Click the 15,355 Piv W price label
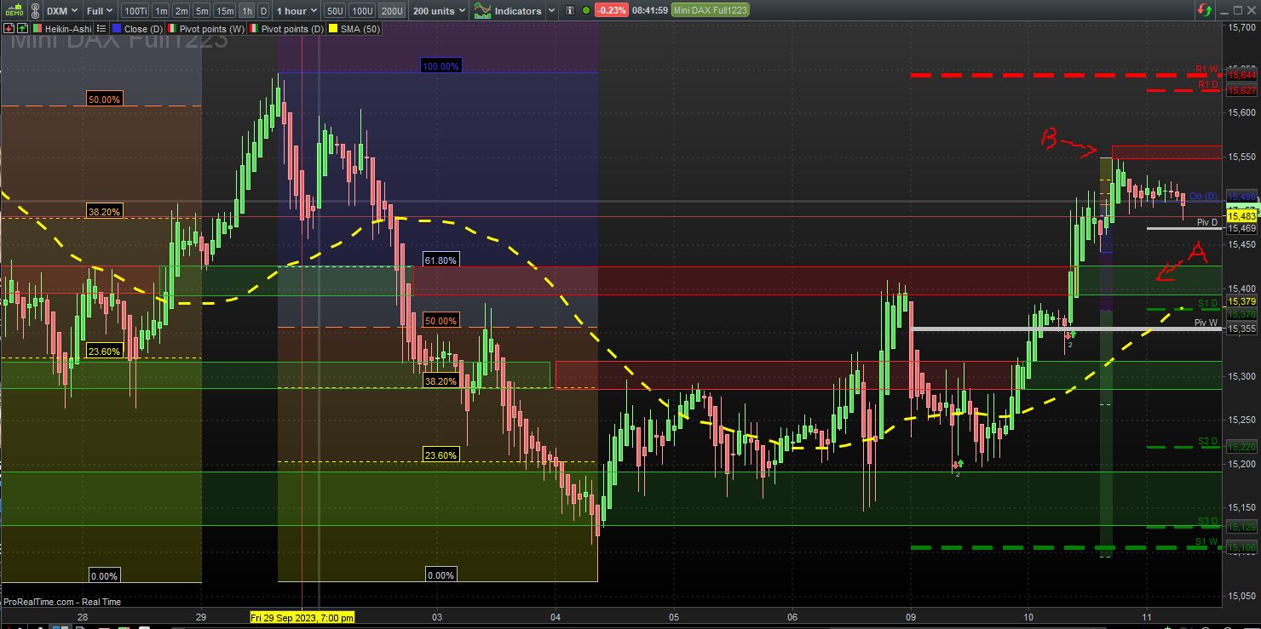Screen dimensions: 1261x629 coord(1241,329)
